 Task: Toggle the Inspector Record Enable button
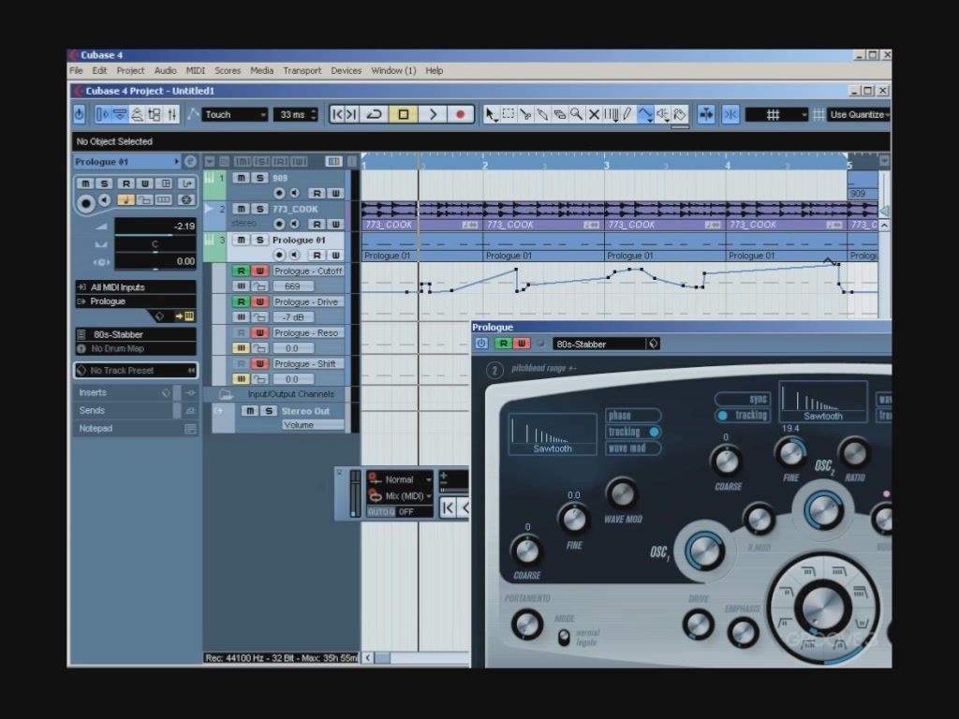[x=85, y=203]
